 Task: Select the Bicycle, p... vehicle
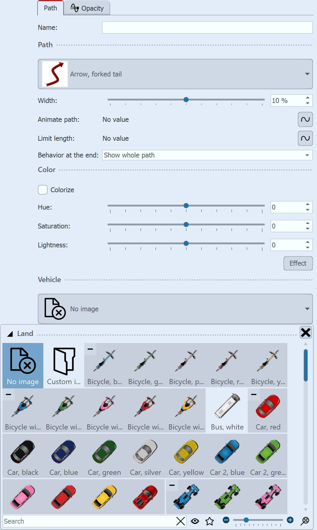point(186,366)
